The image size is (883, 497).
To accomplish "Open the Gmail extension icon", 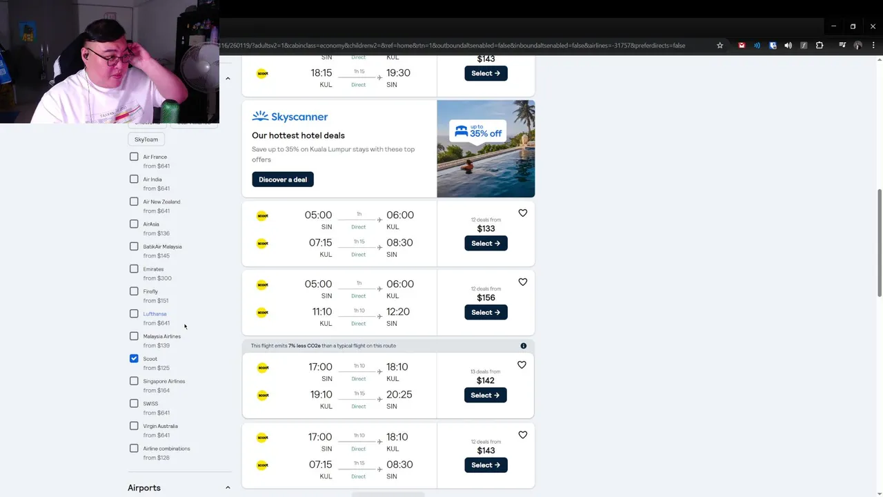I will coord(742,46).
